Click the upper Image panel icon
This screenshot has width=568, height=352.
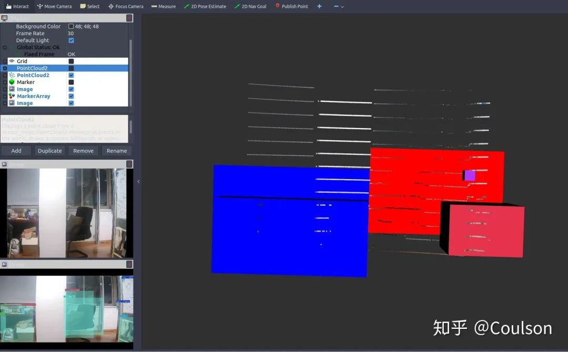tap(4, 164)
